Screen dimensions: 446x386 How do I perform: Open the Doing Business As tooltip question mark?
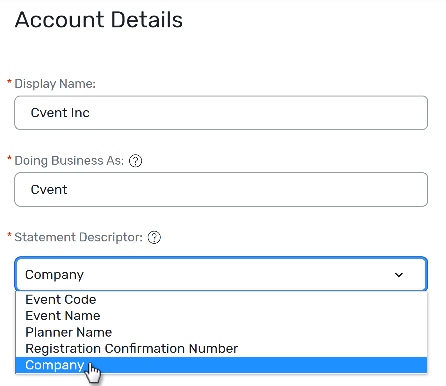136,161
